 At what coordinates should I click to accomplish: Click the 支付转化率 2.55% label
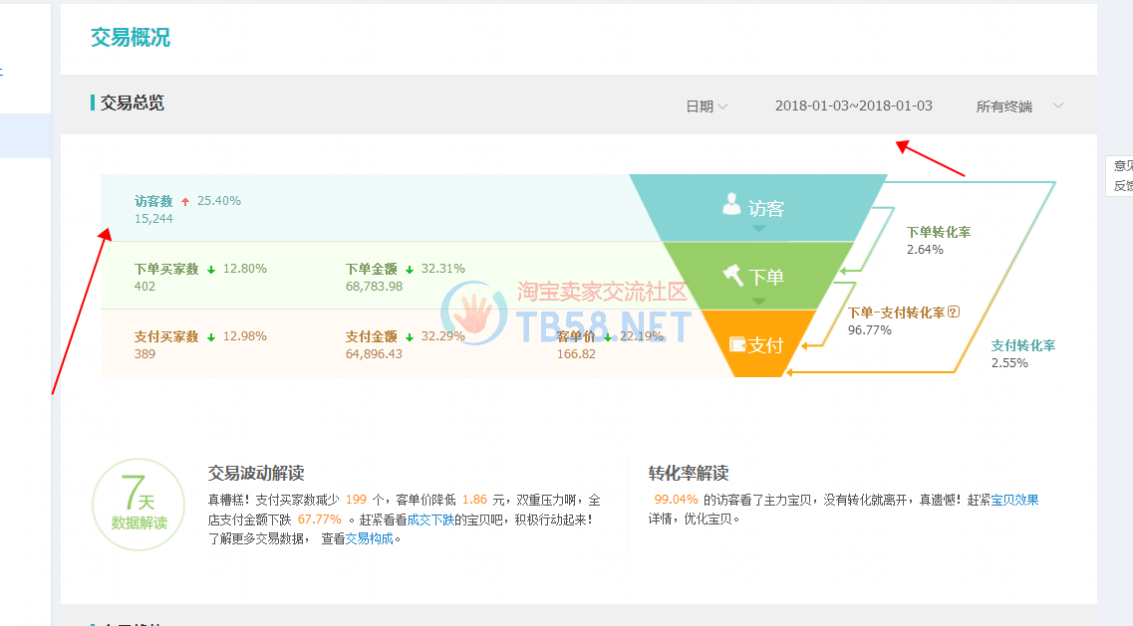pos(1022,354)
